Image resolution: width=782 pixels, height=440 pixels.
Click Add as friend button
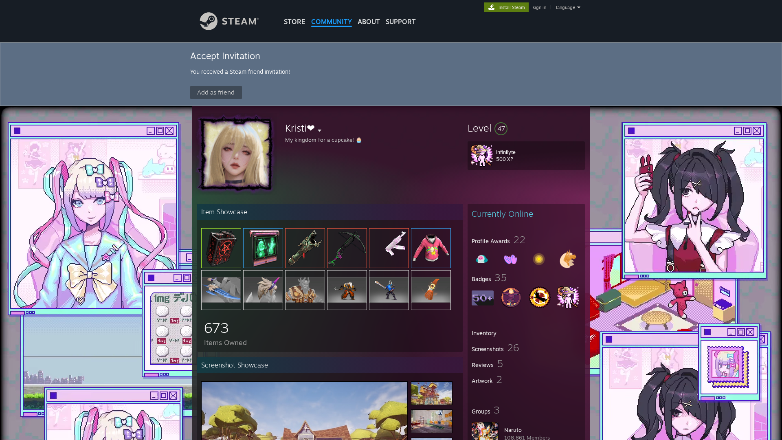click(x=216, y=92)
